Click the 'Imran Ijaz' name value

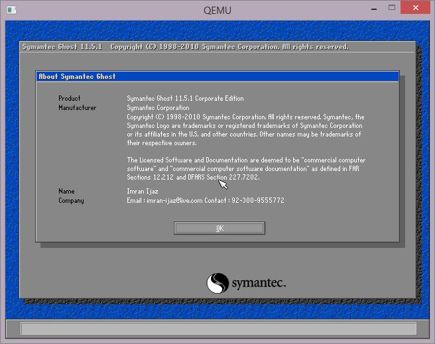pos(143,192)
